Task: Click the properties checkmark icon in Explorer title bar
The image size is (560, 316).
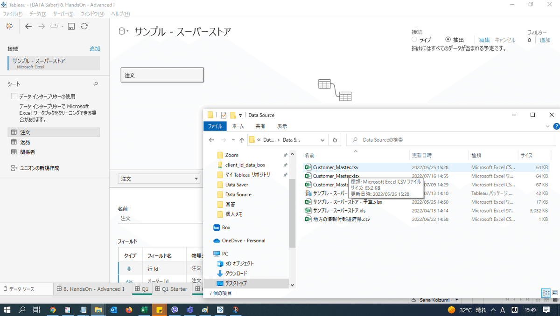Action: click(x=224, y=115)
